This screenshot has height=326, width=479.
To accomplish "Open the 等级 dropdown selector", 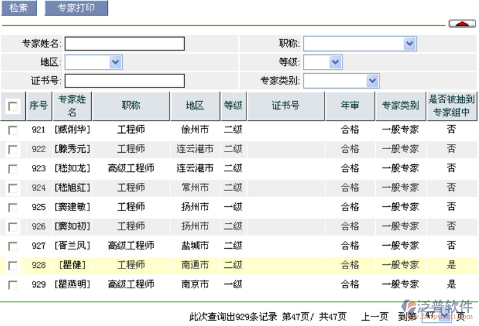I will click(x=335, y=62).
